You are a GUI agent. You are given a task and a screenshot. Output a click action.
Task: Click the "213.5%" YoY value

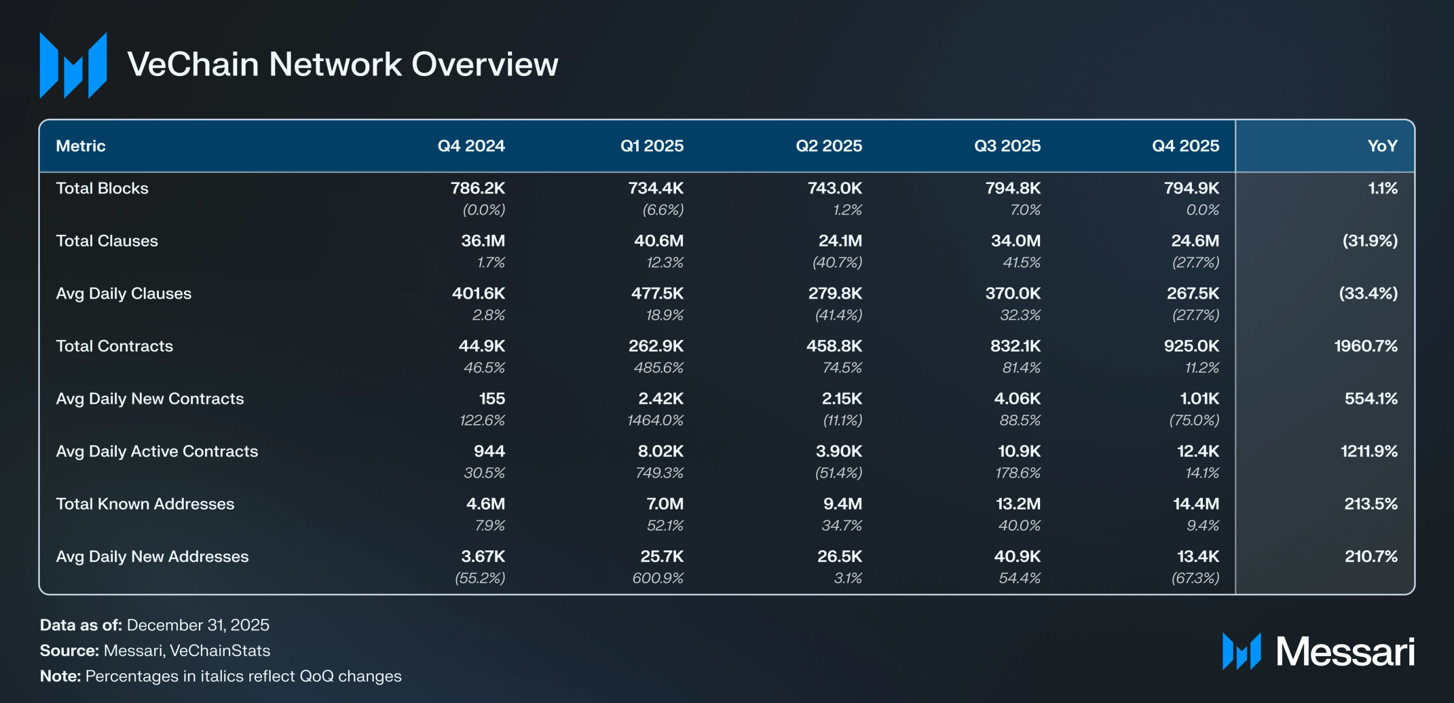click(x=1371, y=504)
